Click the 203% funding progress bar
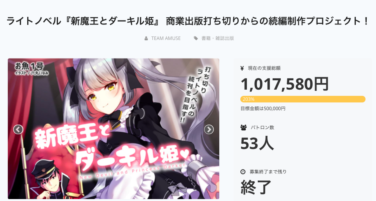Screen dimensions: 376x201 tap(303, 99)
